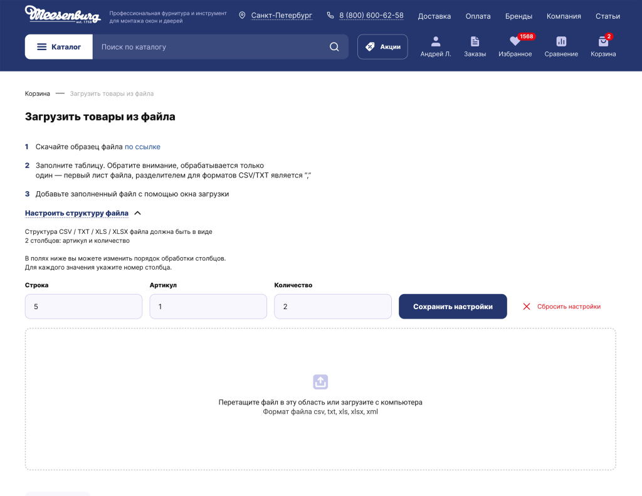Download sample file via по ссылке link
The width and height of the screenshot is (642, 496).
[x=142, y=147]
